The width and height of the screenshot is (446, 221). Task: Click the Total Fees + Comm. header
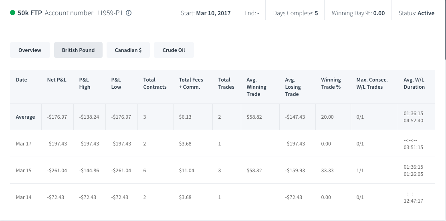tap(191, 84)
